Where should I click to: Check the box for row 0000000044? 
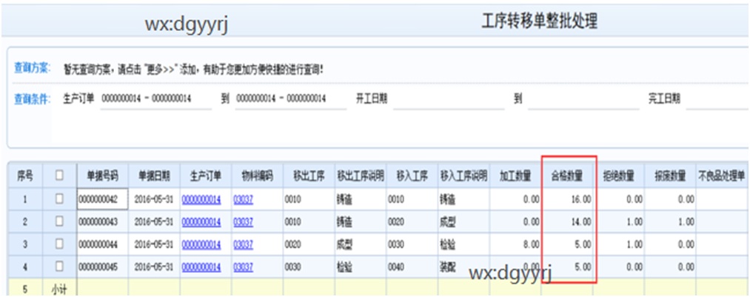(59, 244)
